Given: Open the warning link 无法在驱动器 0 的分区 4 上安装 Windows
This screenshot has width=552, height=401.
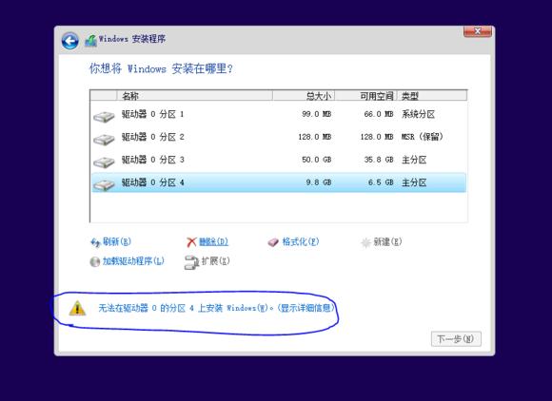Looking at the screenshot, I should click(x=216, y=308).
